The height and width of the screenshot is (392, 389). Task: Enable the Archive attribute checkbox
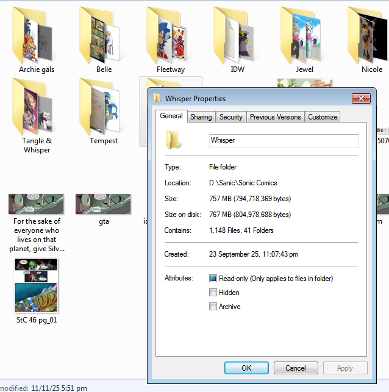(x=213, y=306)
